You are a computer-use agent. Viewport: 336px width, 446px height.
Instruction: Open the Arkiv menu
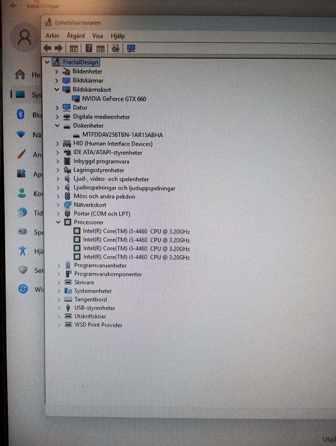53,36
